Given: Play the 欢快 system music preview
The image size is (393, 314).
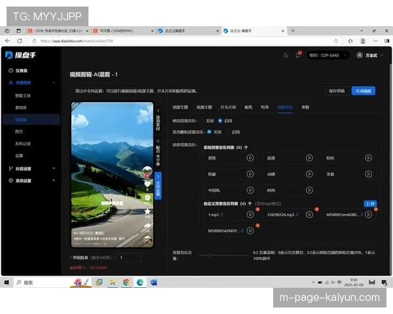Looking at the screenshot, I should click(x=250, y=158).
